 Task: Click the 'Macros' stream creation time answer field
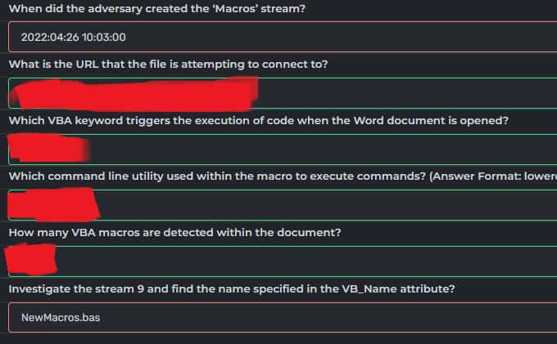[283, 37]
